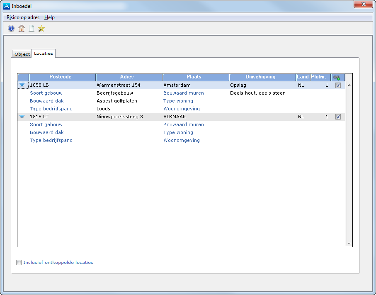
Task: Switch to the Object tab
Action: 22,54
